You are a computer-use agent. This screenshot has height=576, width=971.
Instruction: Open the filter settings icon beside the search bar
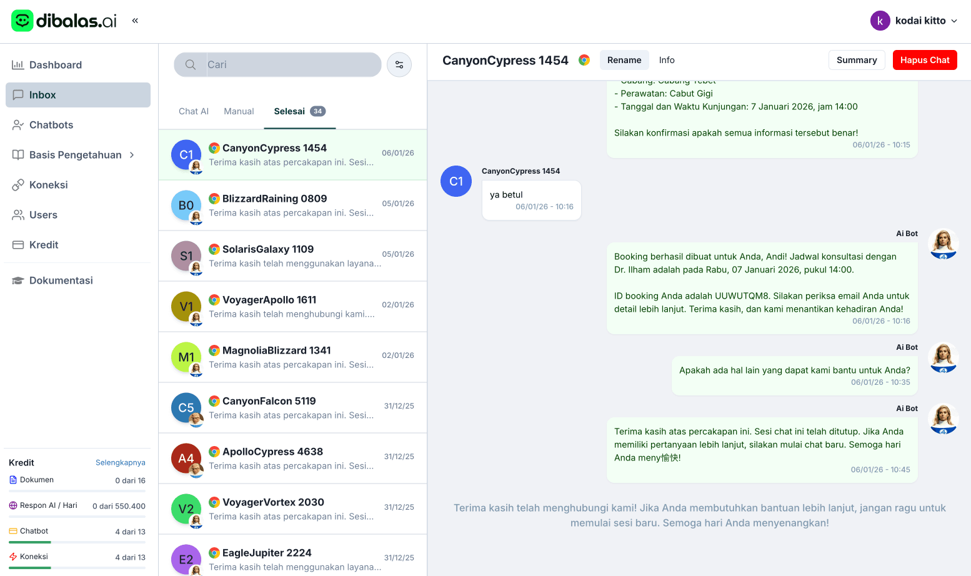[399, 64]
